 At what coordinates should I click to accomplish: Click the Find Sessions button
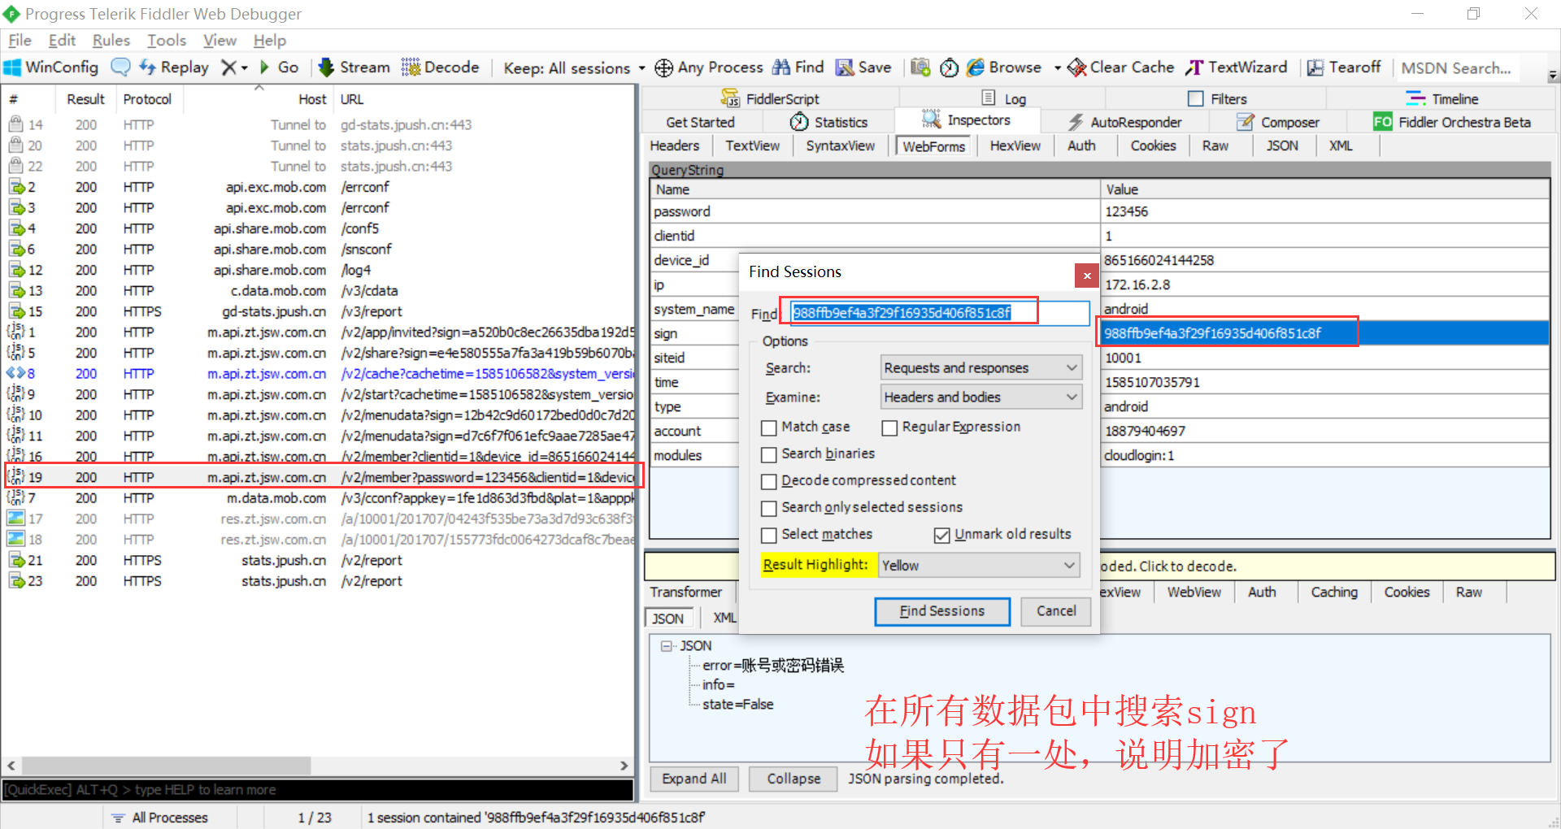click(942, 611)
